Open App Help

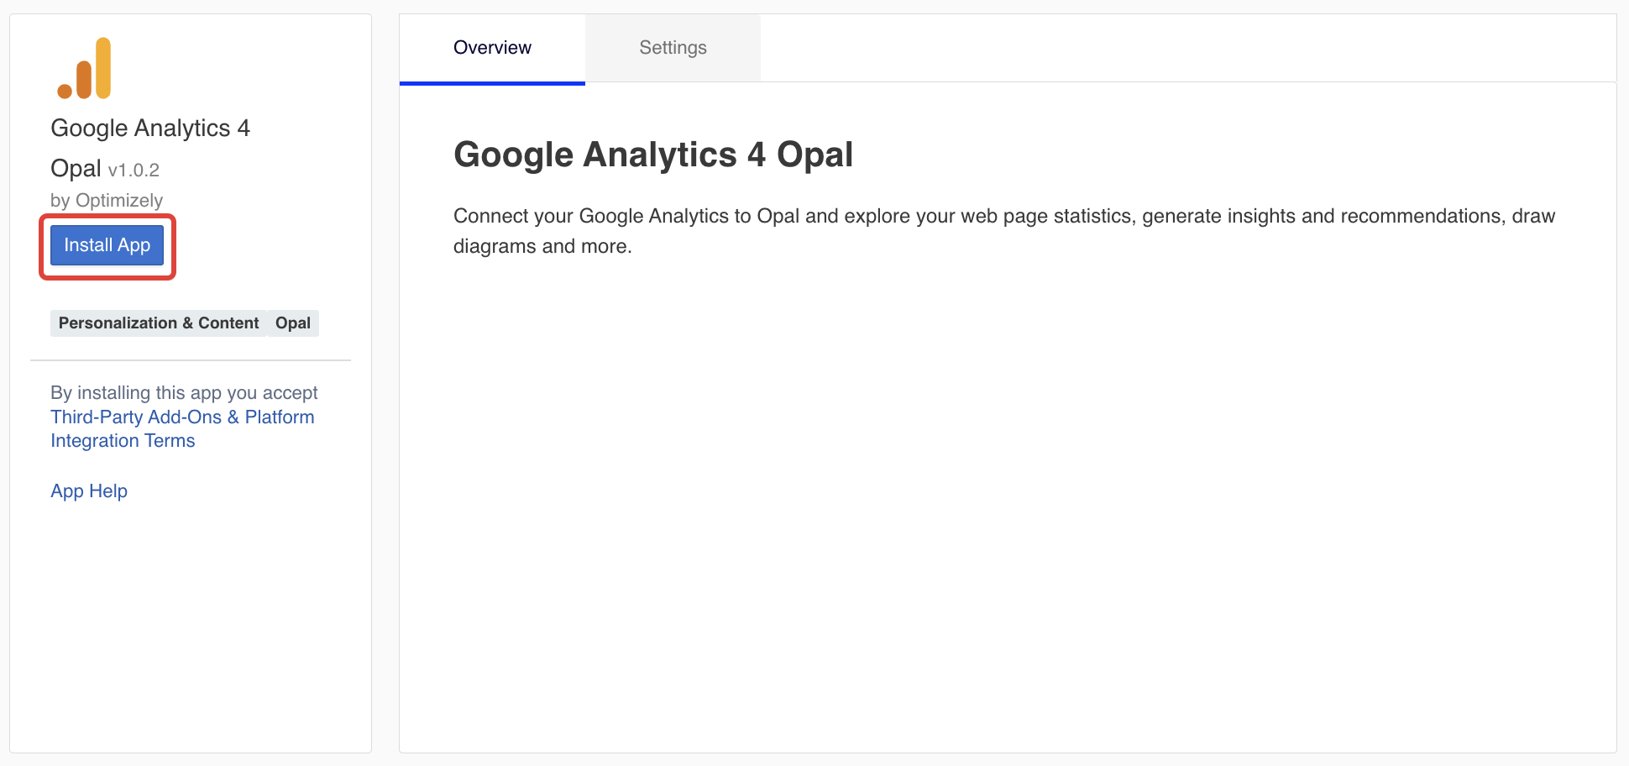coord(88,491)
